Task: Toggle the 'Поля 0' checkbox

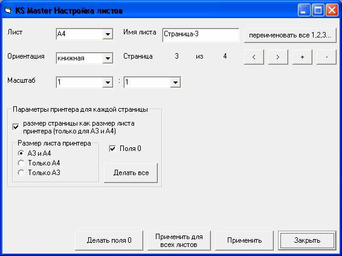Action: click(112, 149)
